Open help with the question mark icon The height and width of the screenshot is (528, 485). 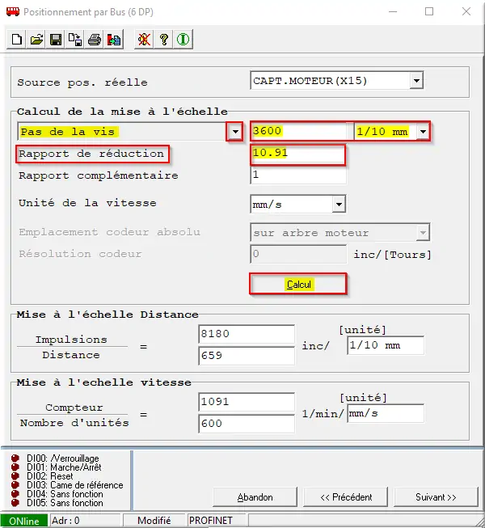[163, 40]
